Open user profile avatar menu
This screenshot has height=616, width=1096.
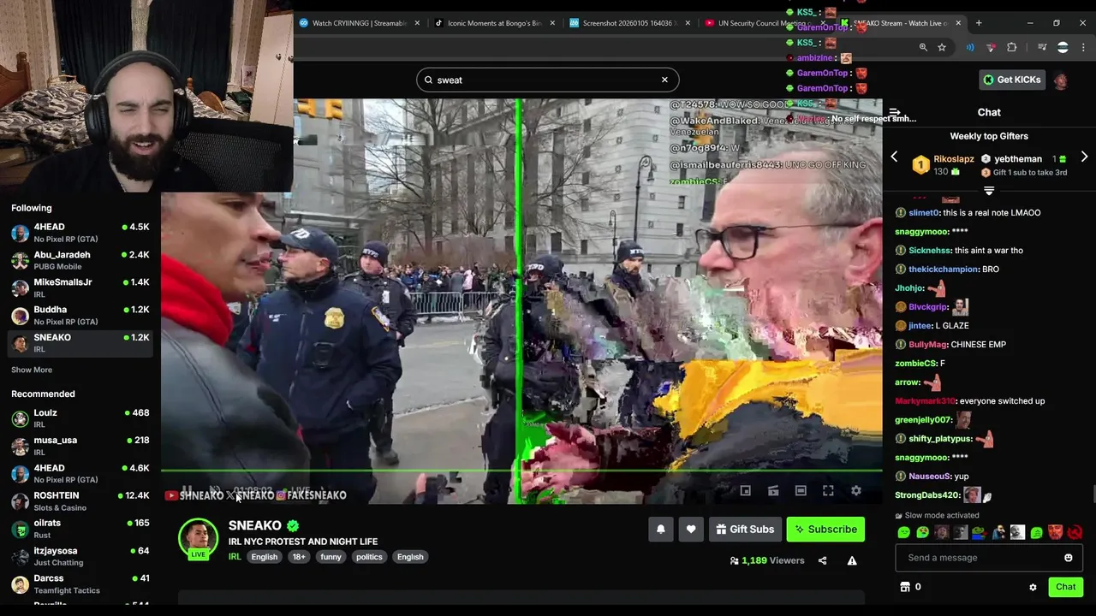tap(1061, 80)
